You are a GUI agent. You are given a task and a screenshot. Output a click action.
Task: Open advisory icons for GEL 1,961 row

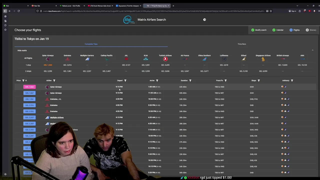285,99
